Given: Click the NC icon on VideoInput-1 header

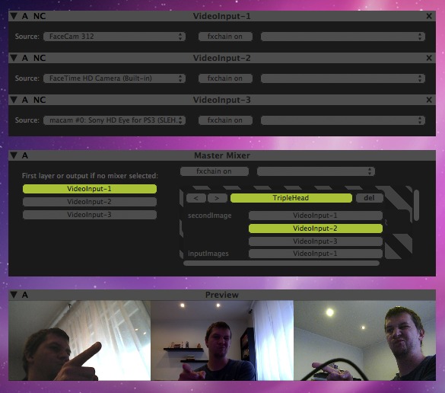Looking at the screenshot, I should (x=40, y=16).
